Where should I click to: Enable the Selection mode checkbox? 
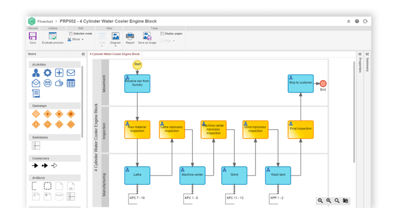(x=71, y=34)
